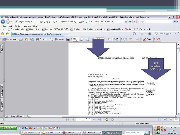This screenshot has width=180, height=135.
Task: Open a new blank tab
Action: coord(66,34)
